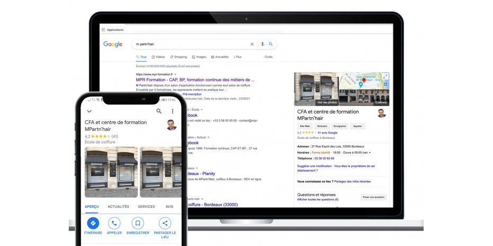Start voice search with the microphone icon
The image size is (493, 246).
[262, 44]
